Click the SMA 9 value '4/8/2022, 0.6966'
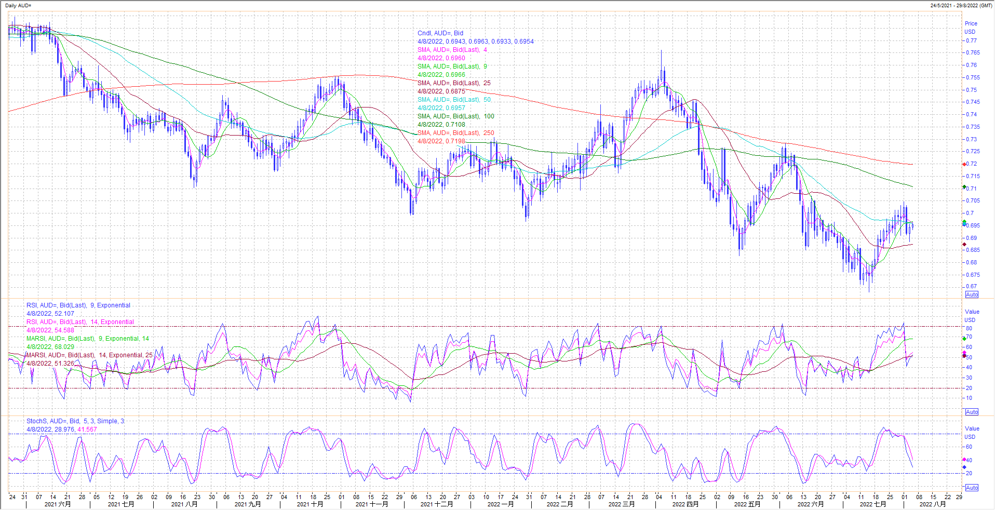This screenshot has height=510, width=995. click(x=441, y=75)
